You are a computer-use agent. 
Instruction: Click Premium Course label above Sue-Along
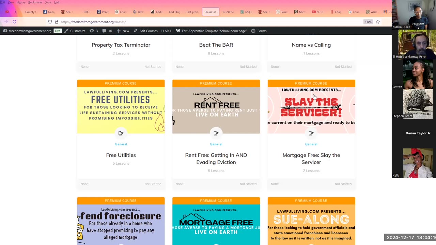[311, 201]
